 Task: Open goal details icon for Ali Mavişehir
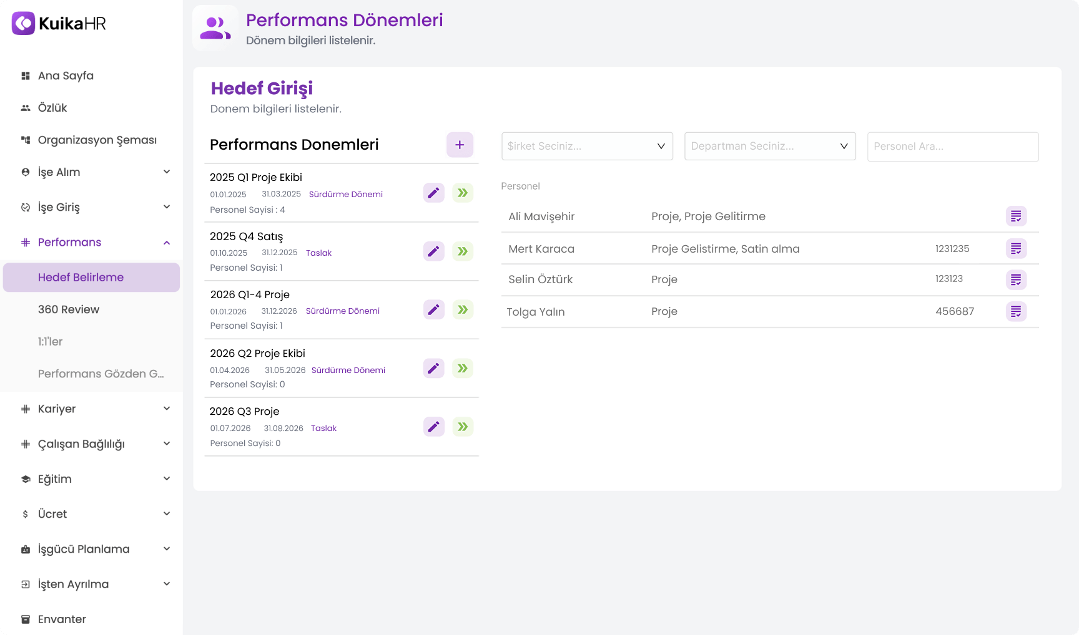pyautogui.click(x=1016, y=216)
